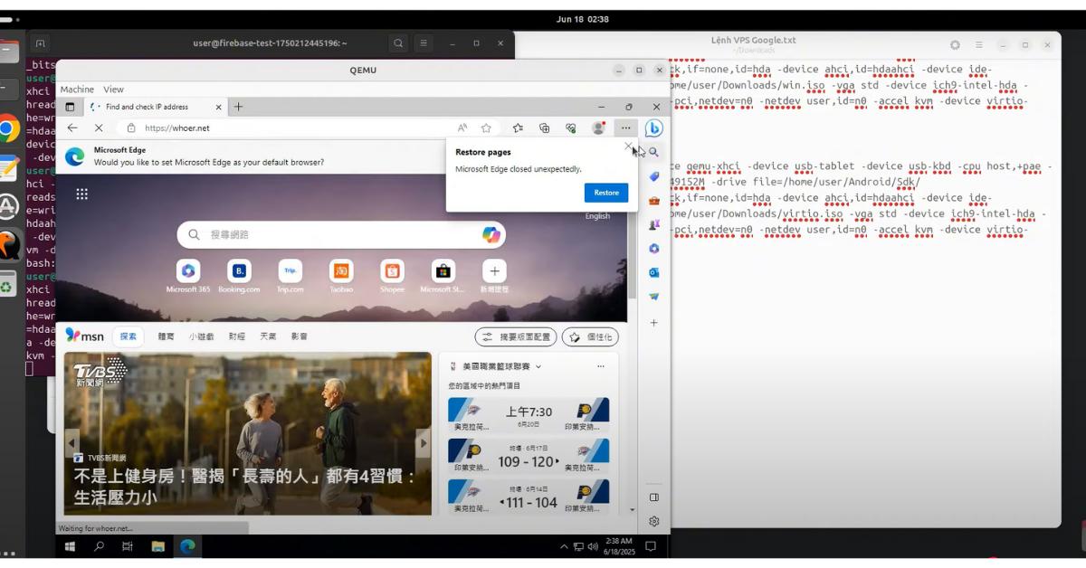Click the blue Restore button

606,193
